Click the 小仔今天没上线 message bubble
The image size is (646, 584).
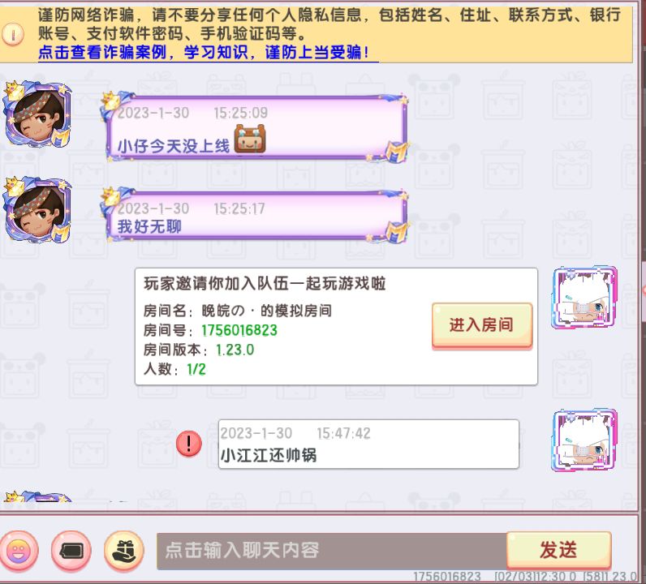(256, 127)
